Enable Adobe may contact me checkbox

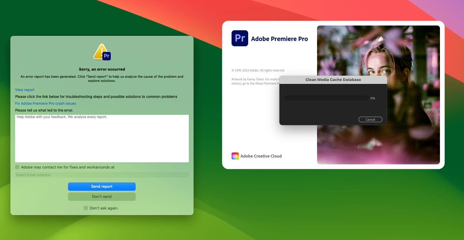click(x=17, y=167)
